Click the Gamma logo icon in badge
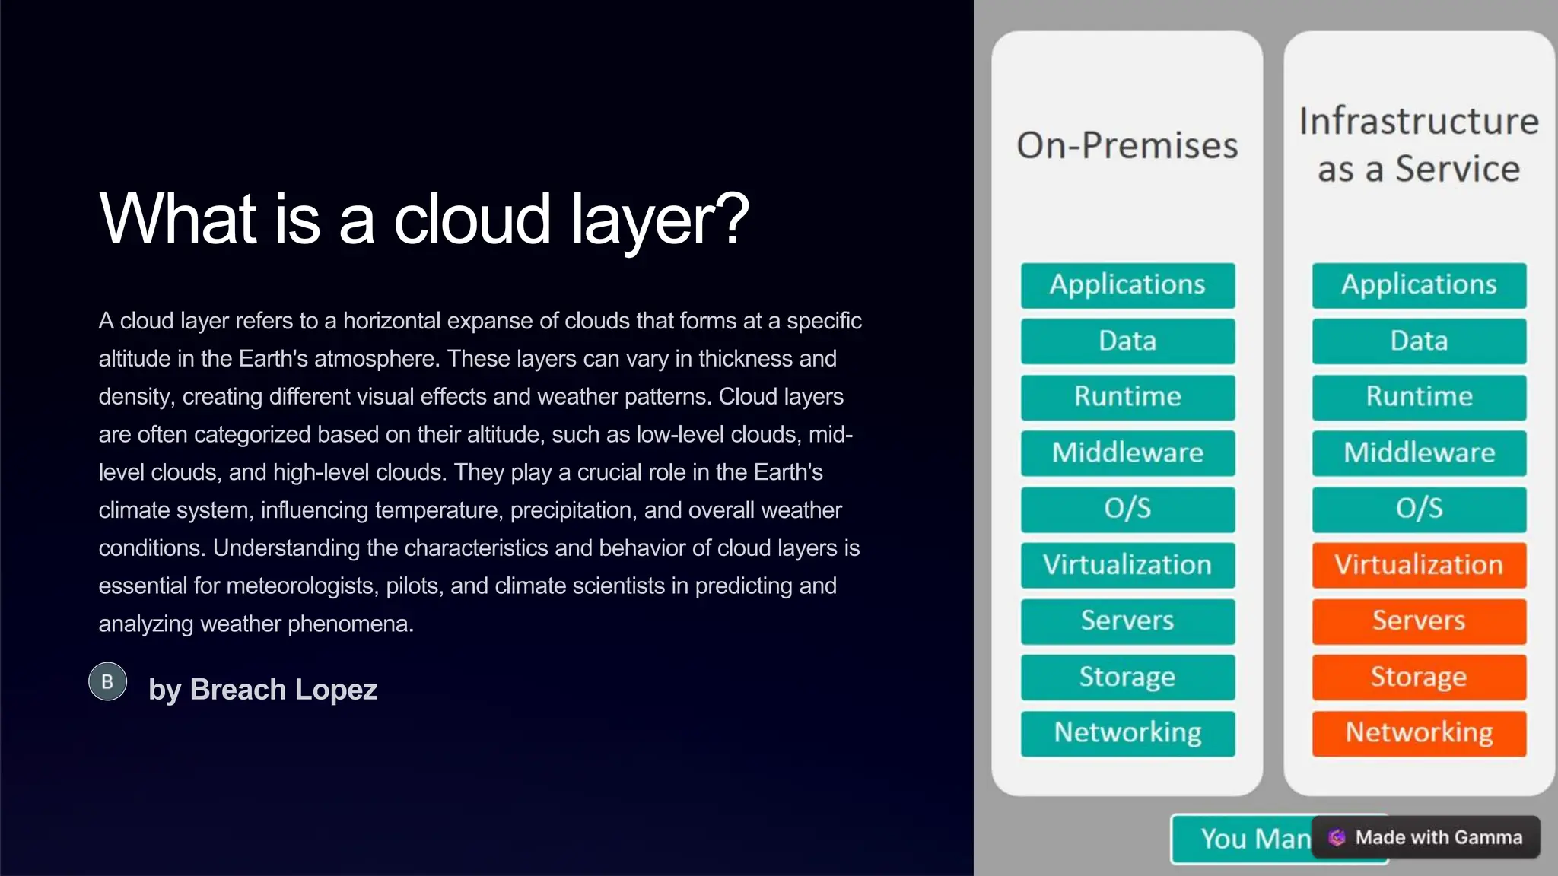 [x=1337, y=837]
